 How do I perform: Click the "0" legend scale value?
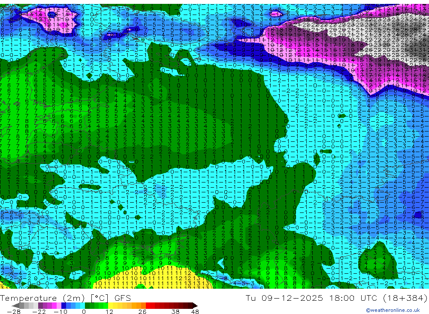tap(84, 311)
